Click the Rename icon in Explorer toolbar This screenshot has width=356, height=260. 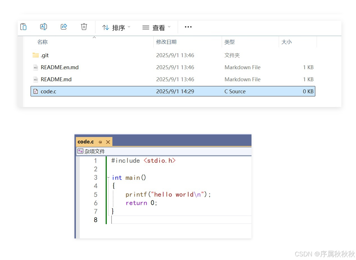coord(44,27)
